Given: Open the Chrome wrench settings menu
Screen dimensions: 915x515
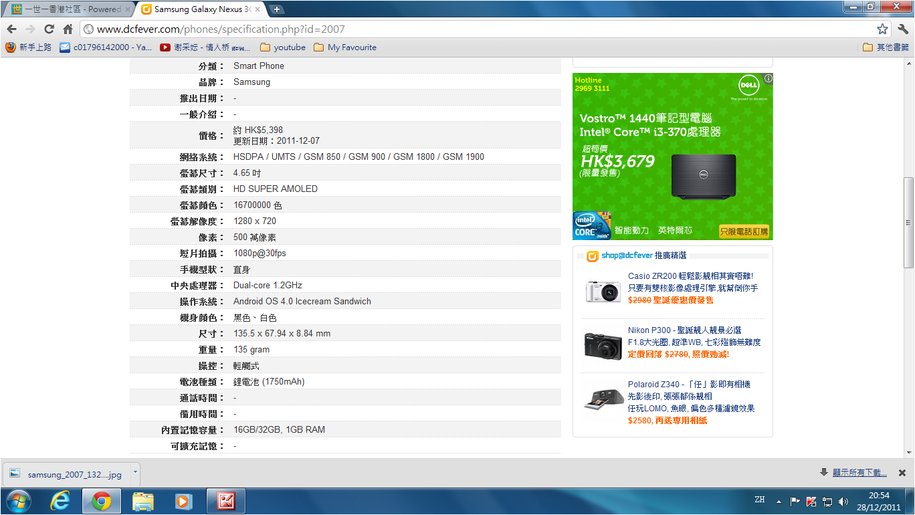Looking at the screenshot, I should 902,29.
